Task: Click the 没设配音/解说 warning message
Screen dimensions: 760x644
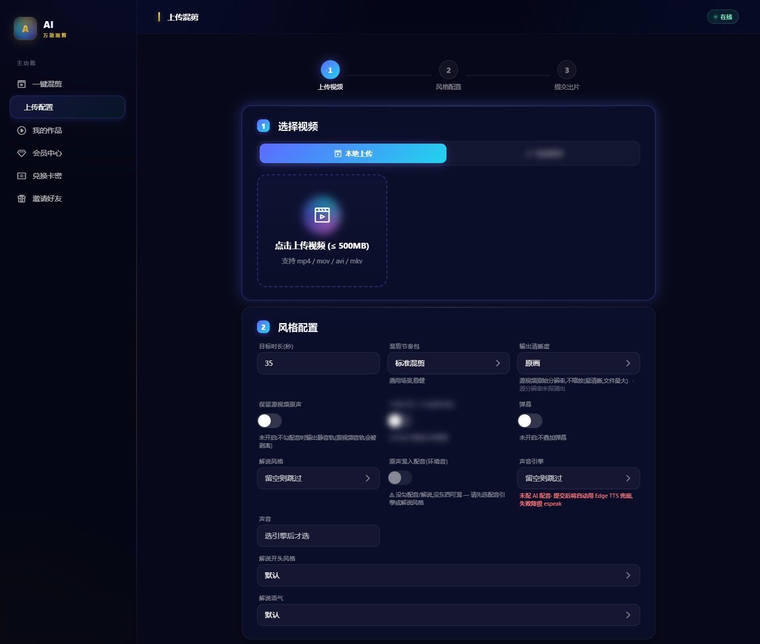Action: click(447, 499)
